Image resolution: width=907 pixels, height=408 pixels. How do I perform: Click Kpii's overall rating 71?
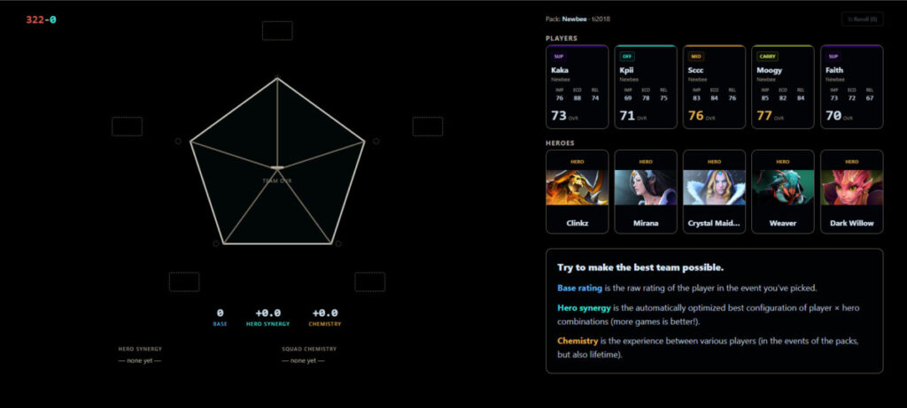tap(628, 116)
